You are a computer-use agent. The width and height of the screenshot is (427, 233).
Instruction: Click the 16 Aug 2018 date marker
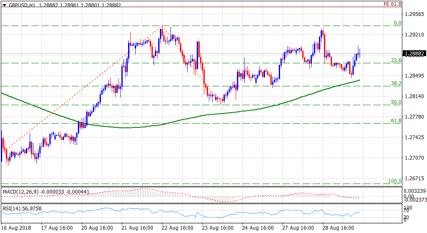click(16, 228)
